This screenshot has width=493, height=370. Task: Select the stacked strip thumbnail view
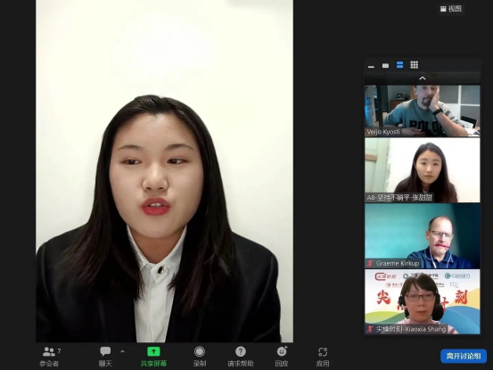pyautogui.click(x=400, y=65)
